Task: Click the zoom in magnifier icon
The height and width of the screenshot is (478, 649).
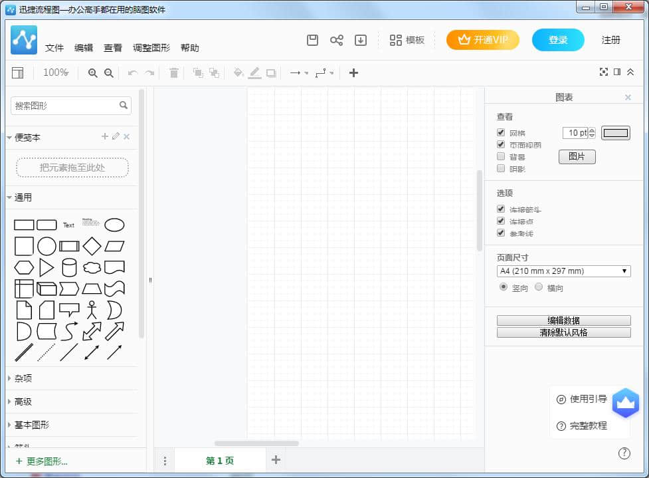Action: tap(93, 73)
